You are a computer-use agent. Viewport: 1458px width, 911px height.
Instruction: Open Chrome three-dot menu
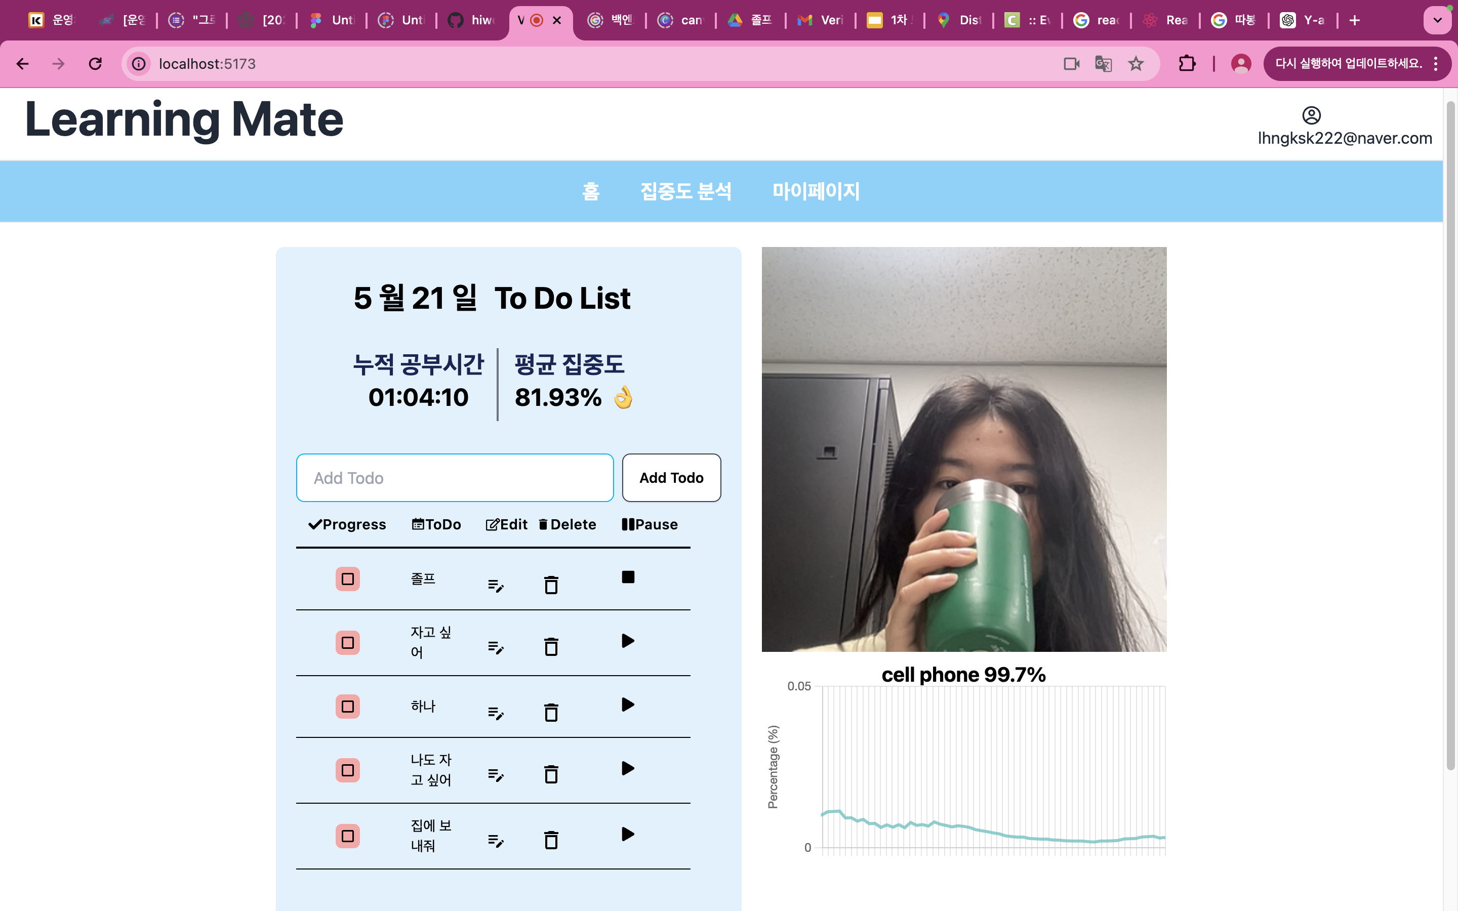tap(1436, 64)
